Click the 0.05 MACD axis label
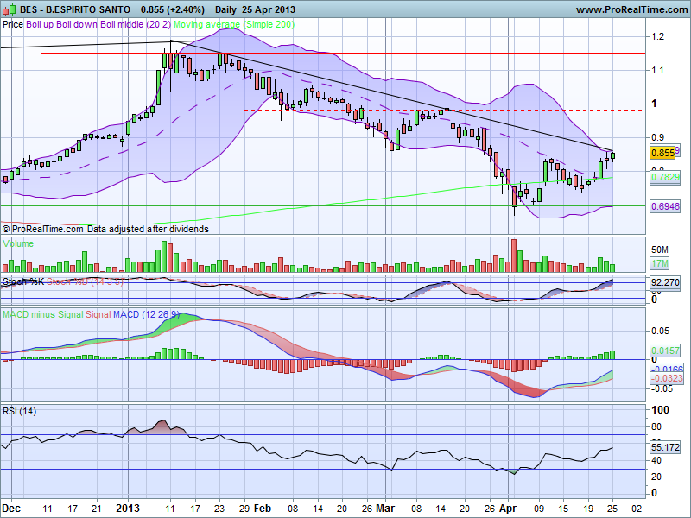 click(660, 331)
